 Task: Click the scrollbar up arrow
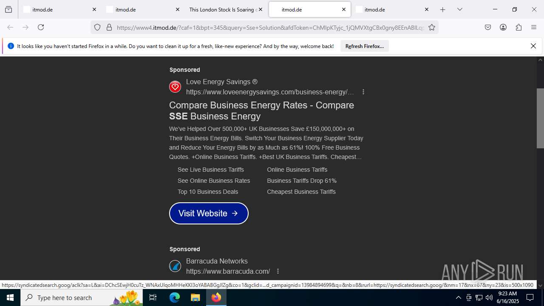[x=540, y=60]
